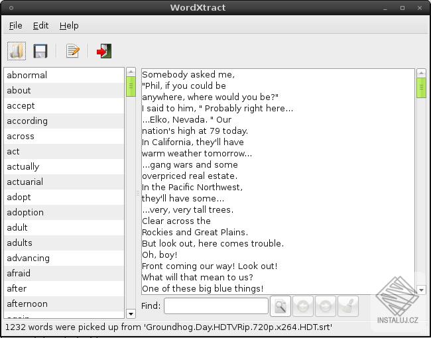Select the word 'adults' in the list
This screenshot has height=338, width=431.
click(x=64, y=243)
